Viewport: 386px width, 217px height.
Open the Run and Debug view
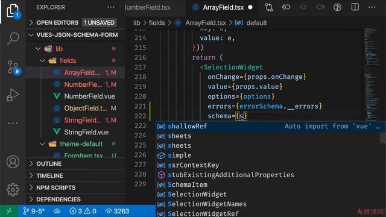(x=13, y=95)
